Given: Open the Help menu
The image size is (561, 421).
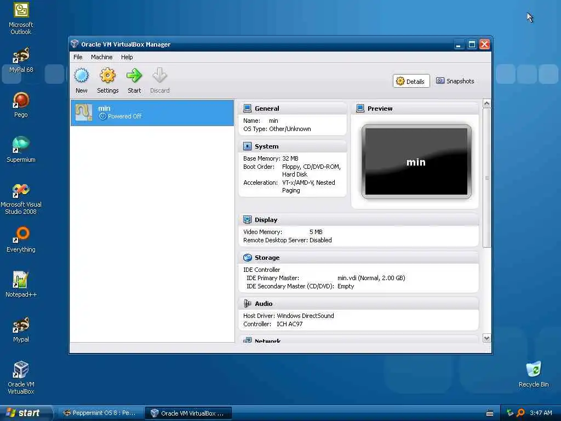Looking at the screenshot, I should (127, 57).
